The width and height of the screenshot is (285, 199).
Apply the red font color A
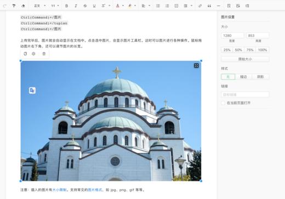pyautogui.click(x=118, y=6)
